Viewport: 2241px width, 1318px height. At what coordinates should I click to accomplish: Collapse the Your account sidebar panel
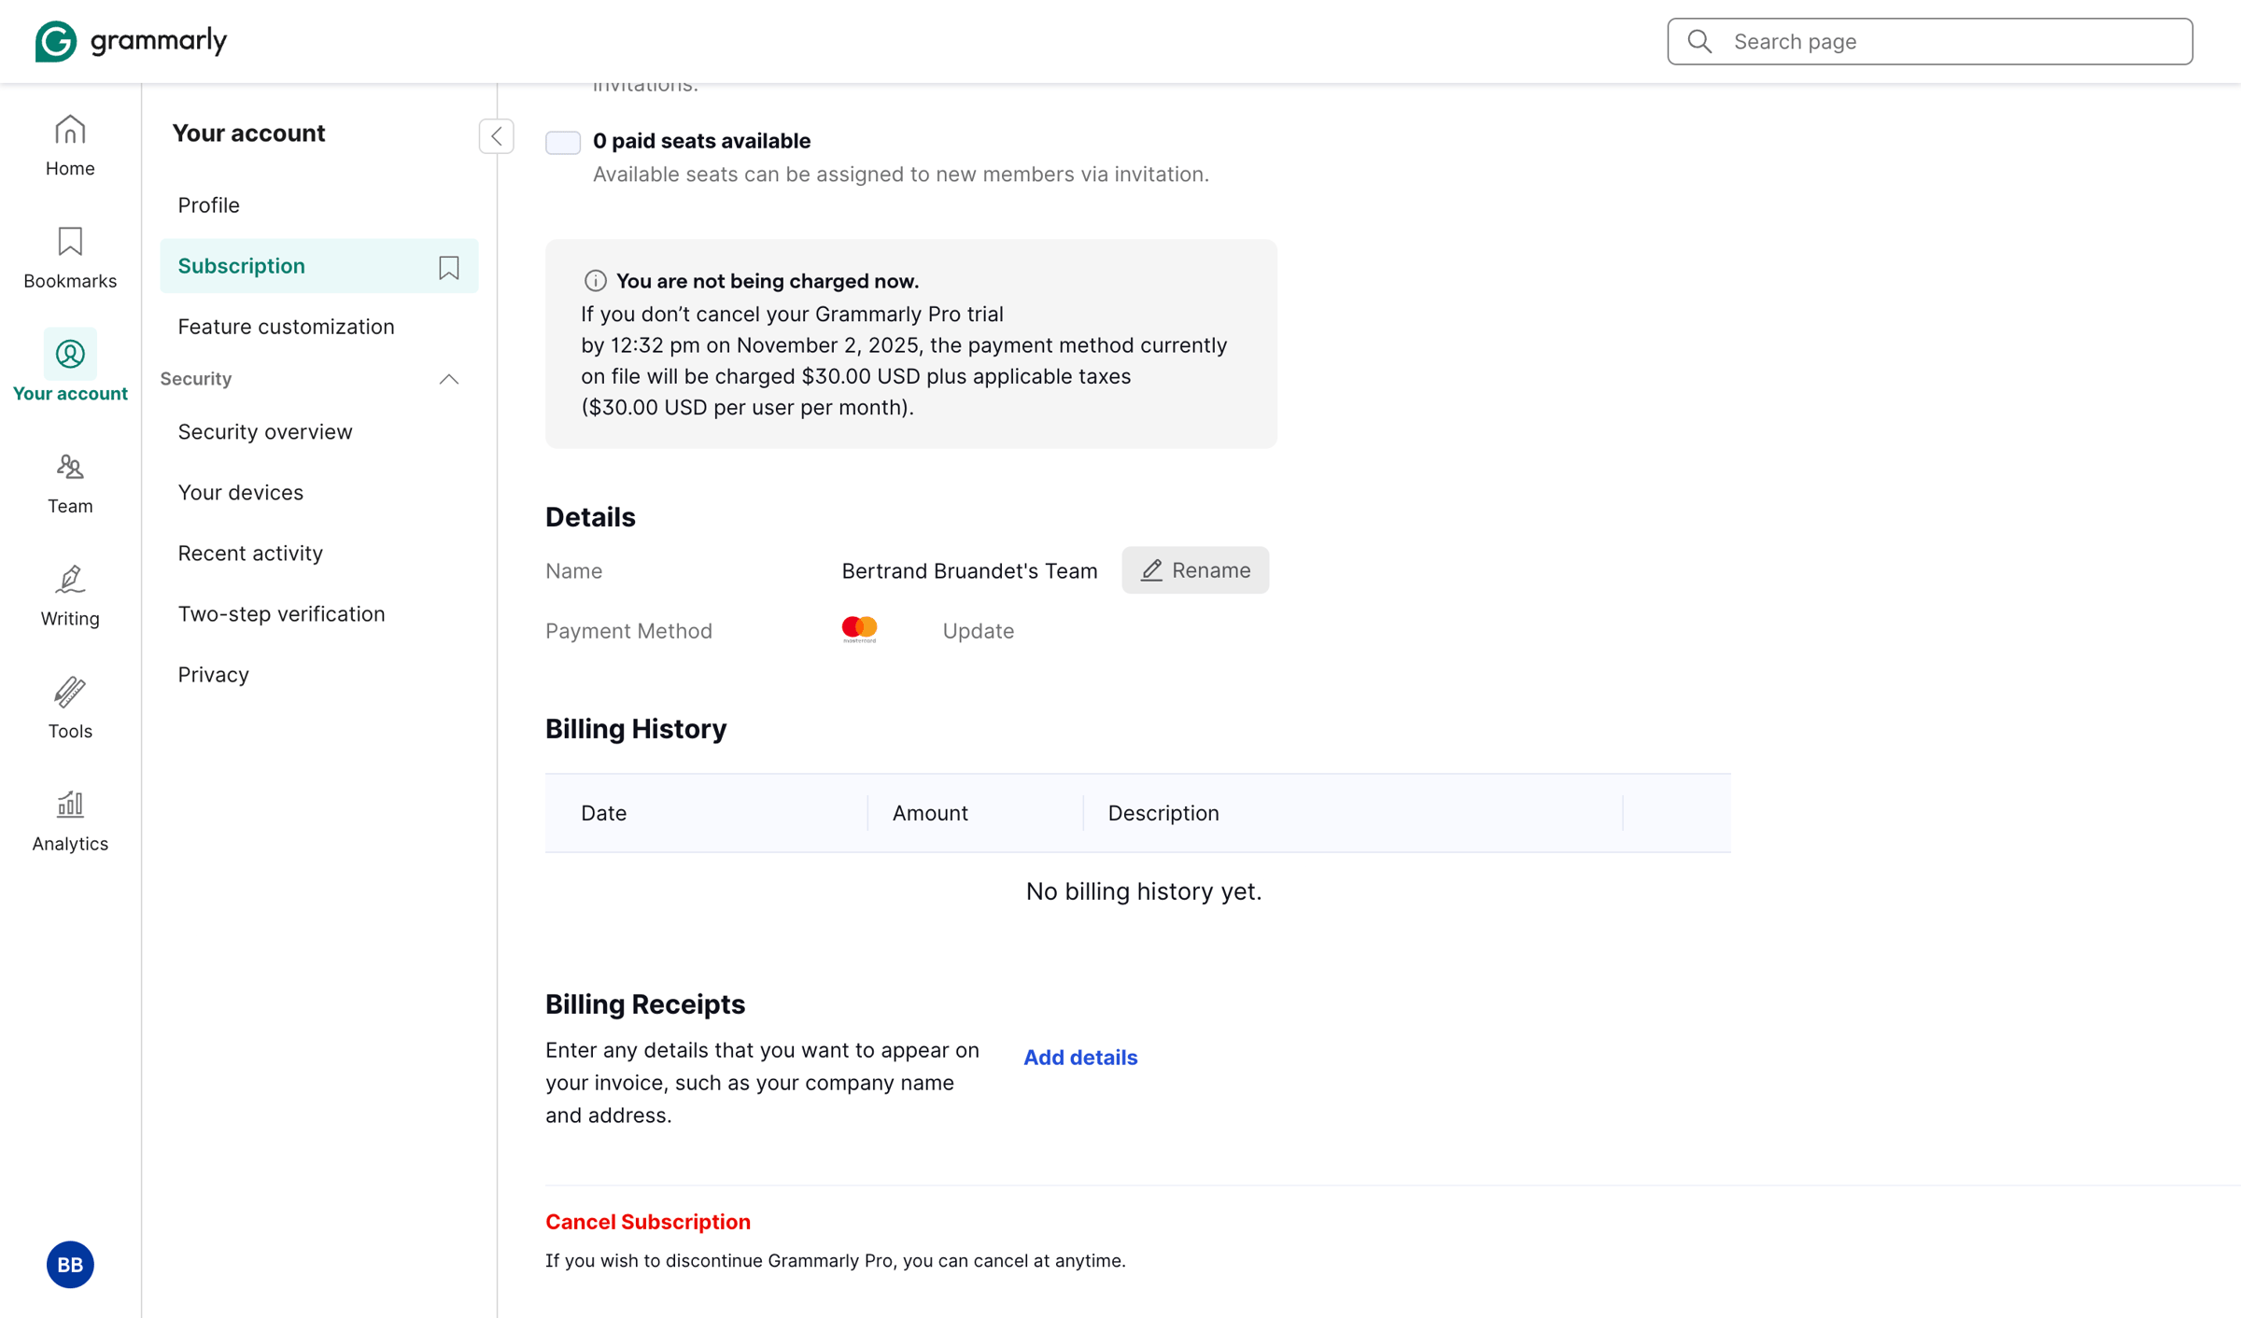click(497, 136)
